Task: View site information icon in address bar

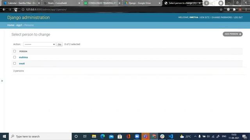Action: [x=23, y=9]
